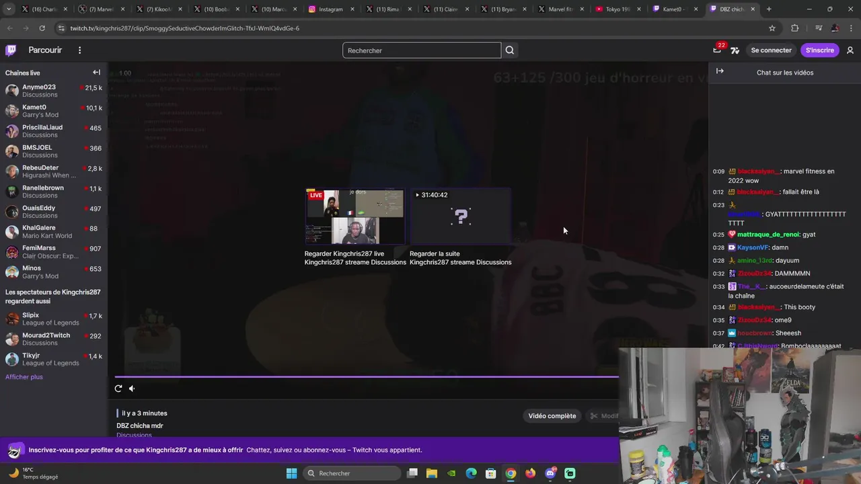The width and height of the screenshot is (861, 484).
Task: Open BMSJOEL channel in sidebar
Action: (54, 151)
